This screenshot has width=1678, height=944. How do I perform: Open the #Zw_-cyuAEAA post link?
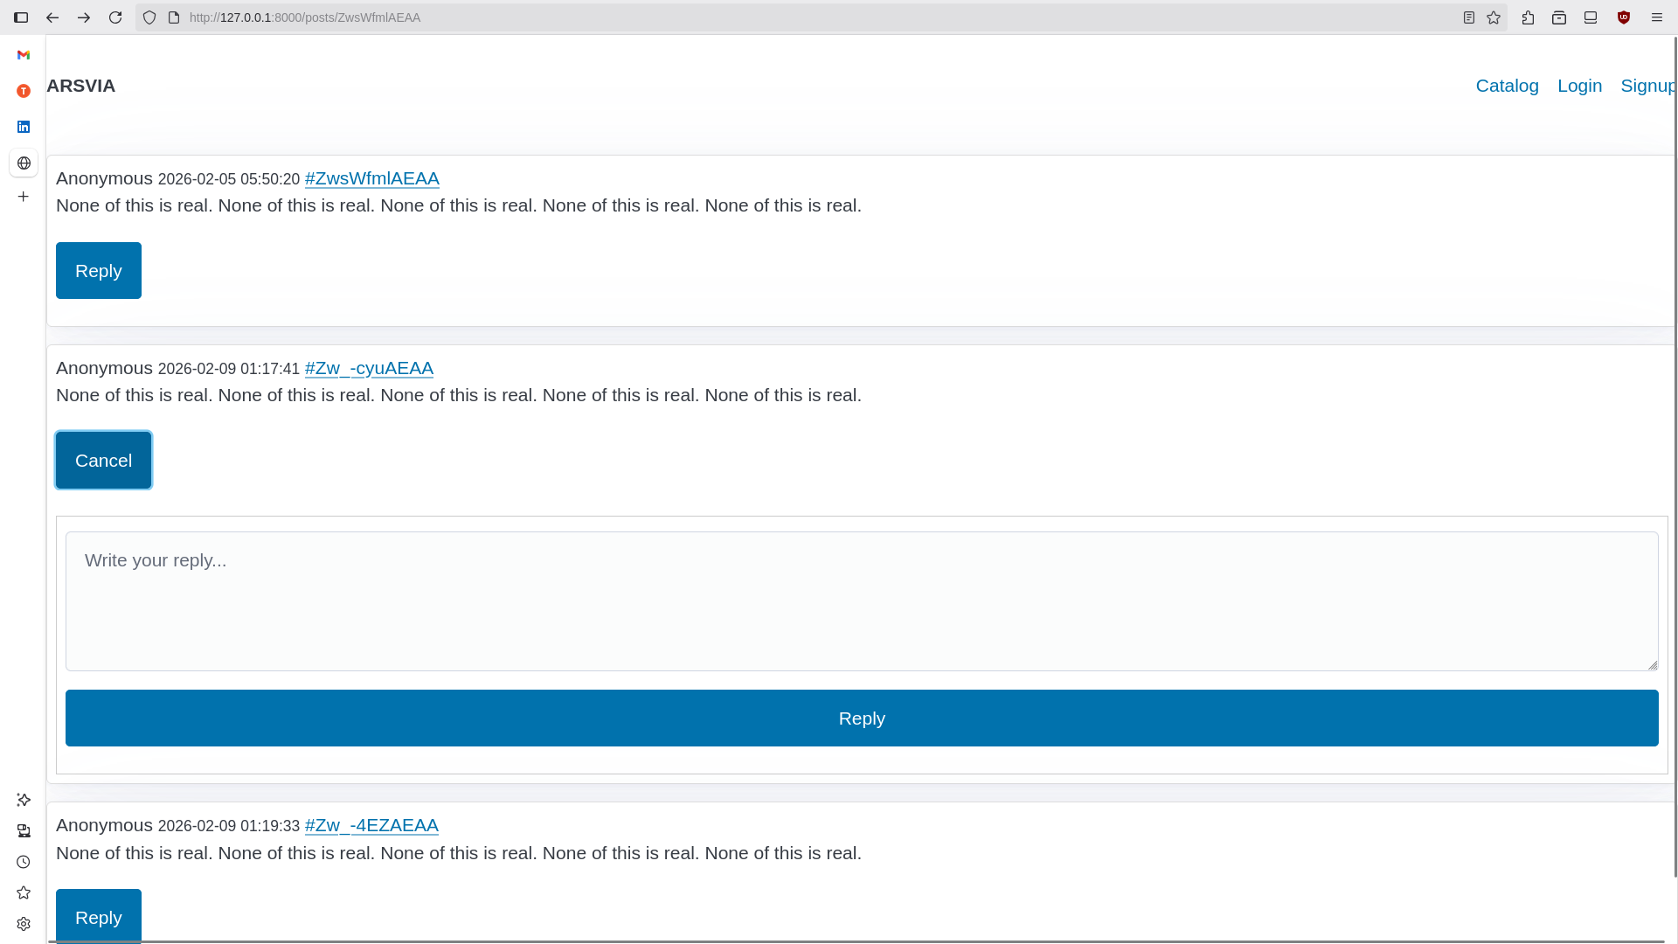pyautogui.click(x=369, y=368)
